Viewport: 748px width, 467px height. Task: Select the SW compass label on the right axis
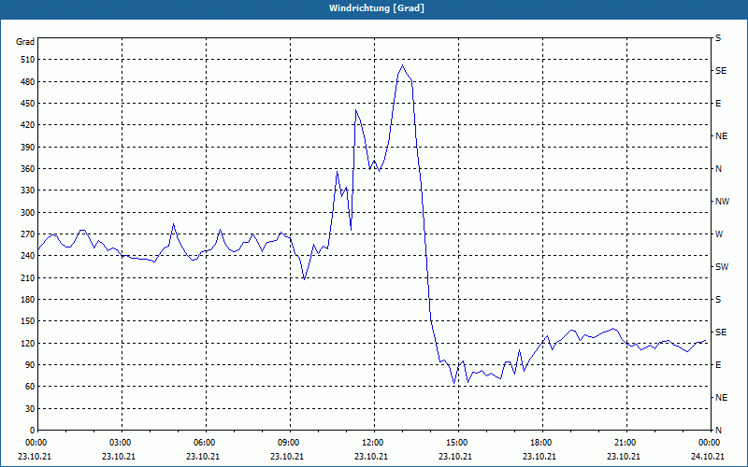coord(722,267)
